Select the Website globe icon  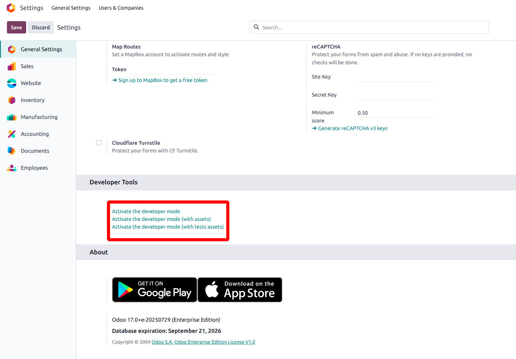12,83
